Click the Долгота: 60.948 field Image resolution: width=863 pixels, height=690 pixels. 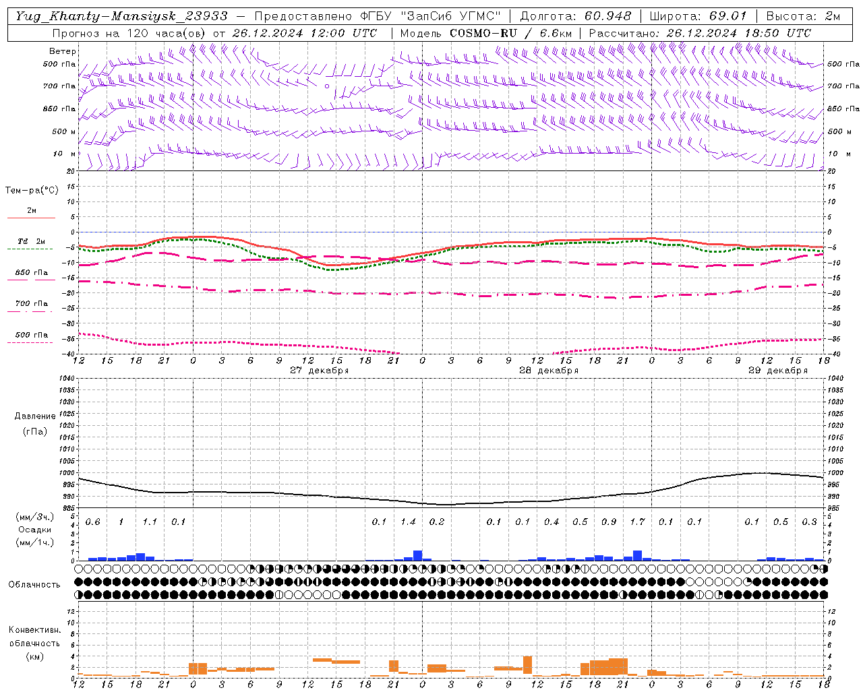pyautogui.click(x=576, y=15)
